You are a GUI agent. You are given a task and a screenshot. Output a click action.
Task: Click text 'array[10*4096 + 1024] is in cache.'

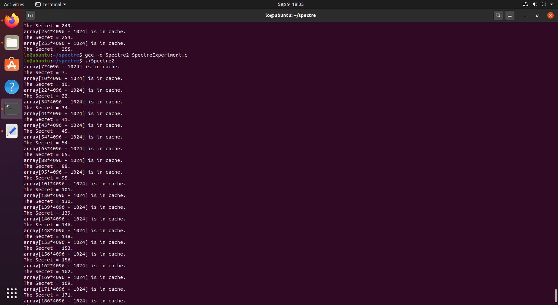[73, 78]
